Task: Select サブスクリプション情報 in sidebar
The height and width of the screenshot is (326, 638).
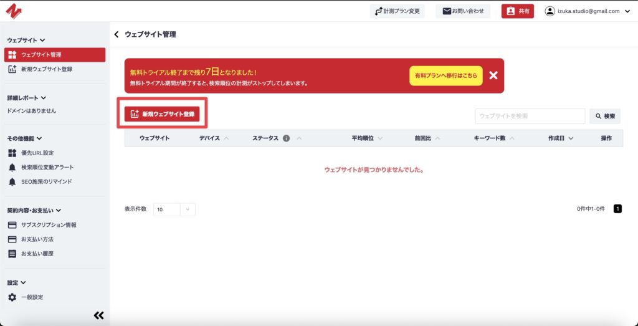Action: coord(49,225)
